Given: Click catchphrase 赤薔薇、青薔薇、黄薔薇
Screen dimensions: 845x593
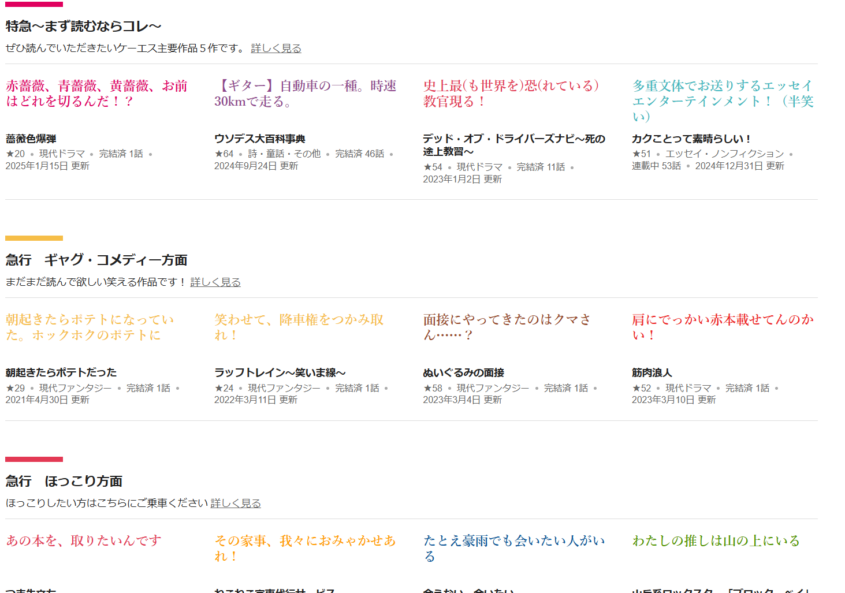Looking at the screenshot, I should [x=96, y=94].
